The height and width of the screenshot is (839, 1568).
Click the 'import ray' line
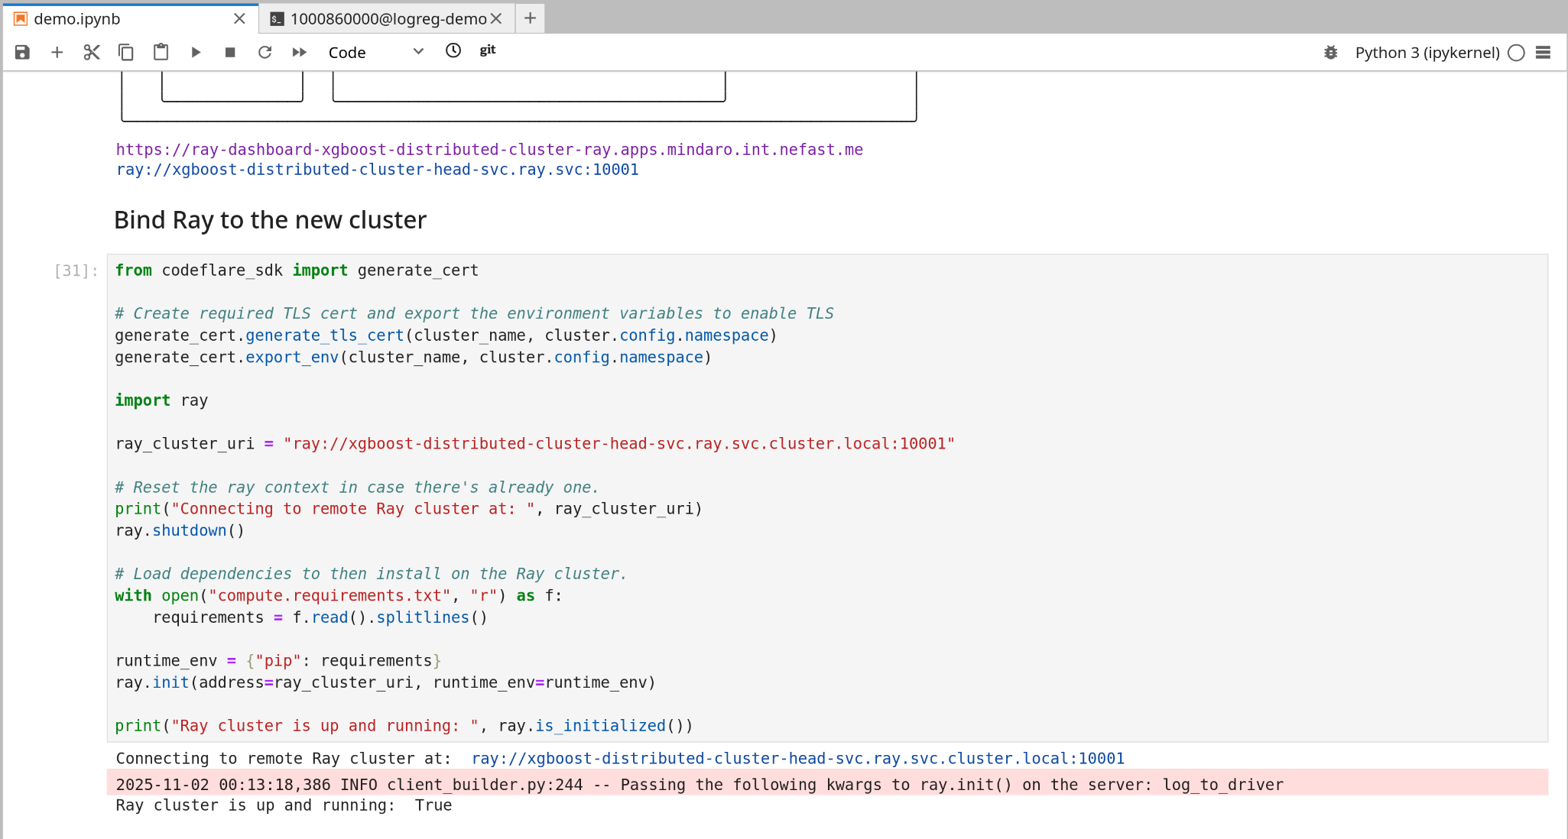click(161, 400)
